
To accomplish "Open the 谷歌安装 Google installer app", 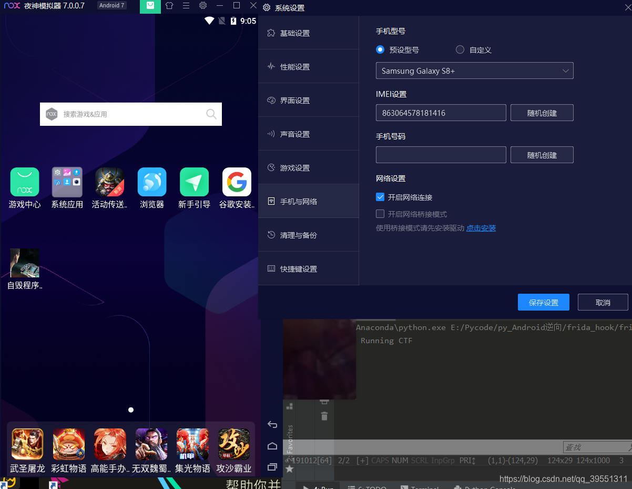I will (x=237, y=182).
